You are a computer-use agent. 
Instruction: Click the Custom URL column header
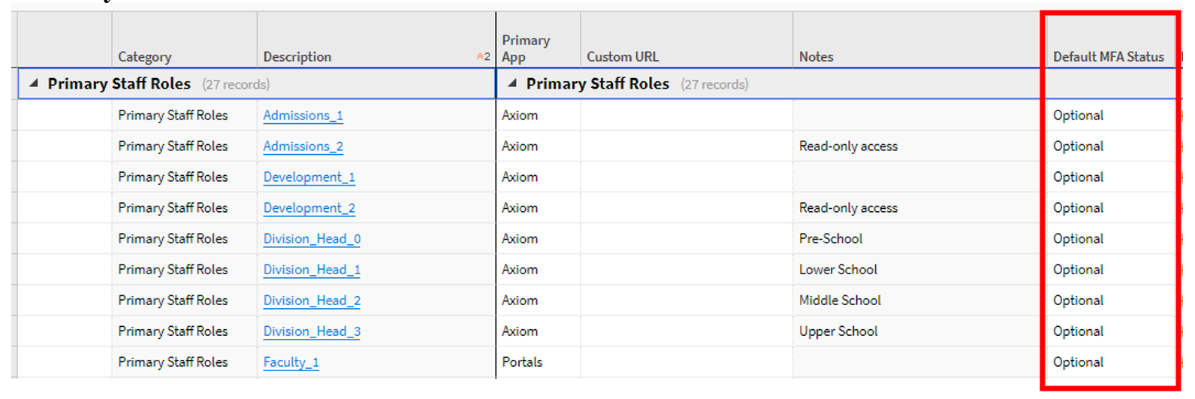point(622,57)
